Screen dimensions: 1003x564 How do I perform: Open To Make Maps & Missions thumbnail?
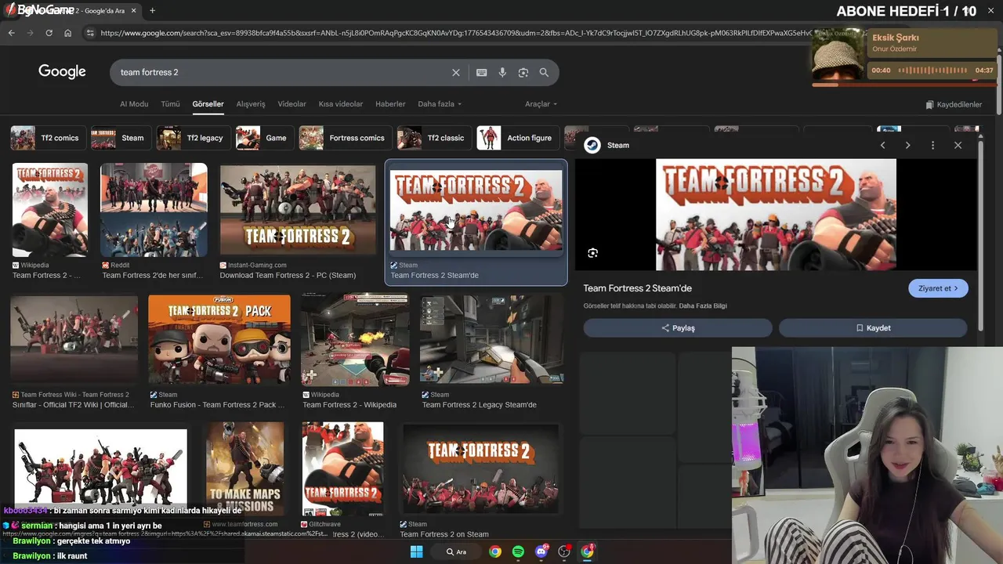click(245, 468)
